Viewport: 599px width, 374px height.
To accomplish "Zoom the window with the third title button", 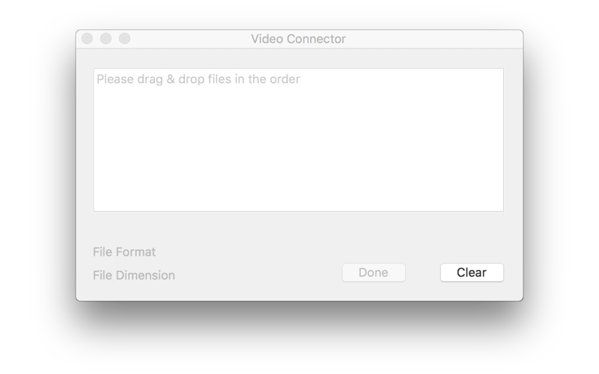I will [x=124, y=39].
